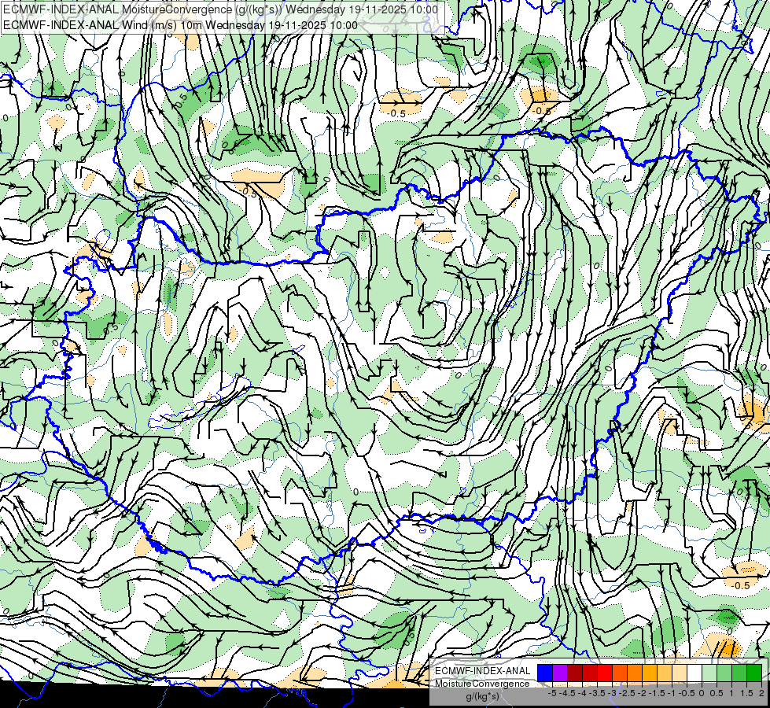This screenshot has width=770, height=708.
Task: Click the '-1.5' legend tick label
Action: (x=657, y=693)
